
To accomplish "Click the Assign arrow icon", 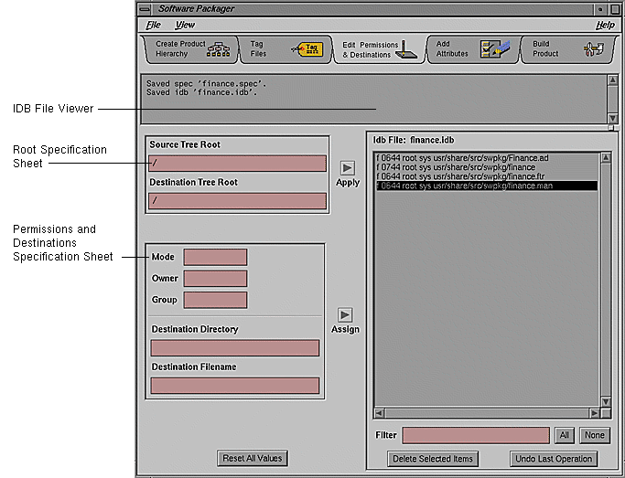I will [345, 314].
